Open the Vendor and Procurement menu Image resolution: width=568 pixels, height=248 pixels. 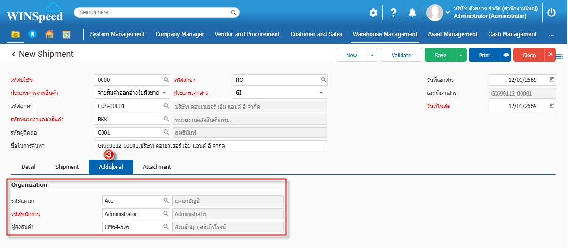247,34
